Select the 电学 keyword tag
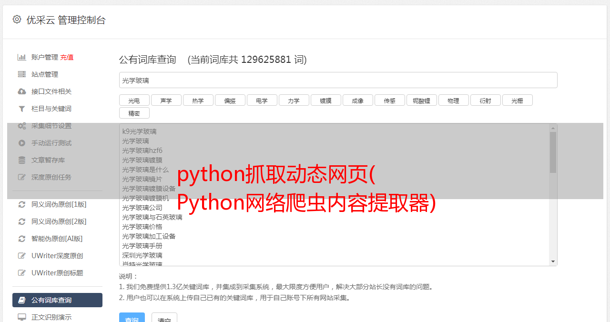This screenshot has width=610, height=322. pos(262,101)
